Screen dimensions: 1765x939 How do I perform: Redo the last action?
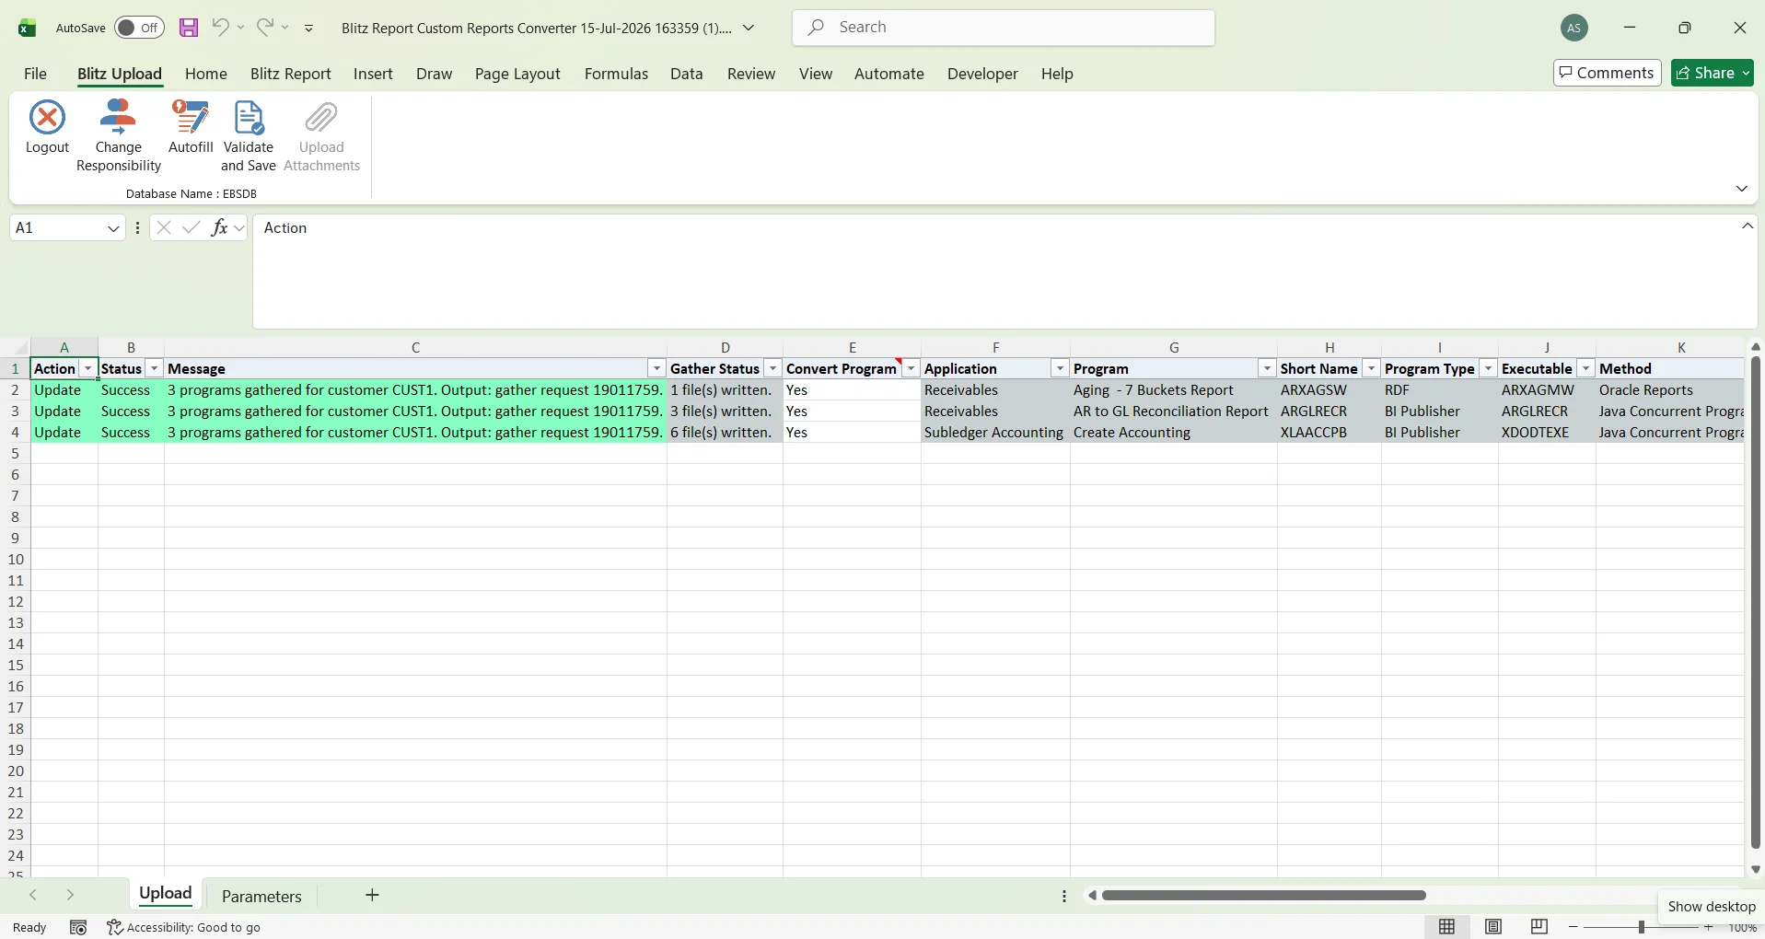(x=265, y=28)
